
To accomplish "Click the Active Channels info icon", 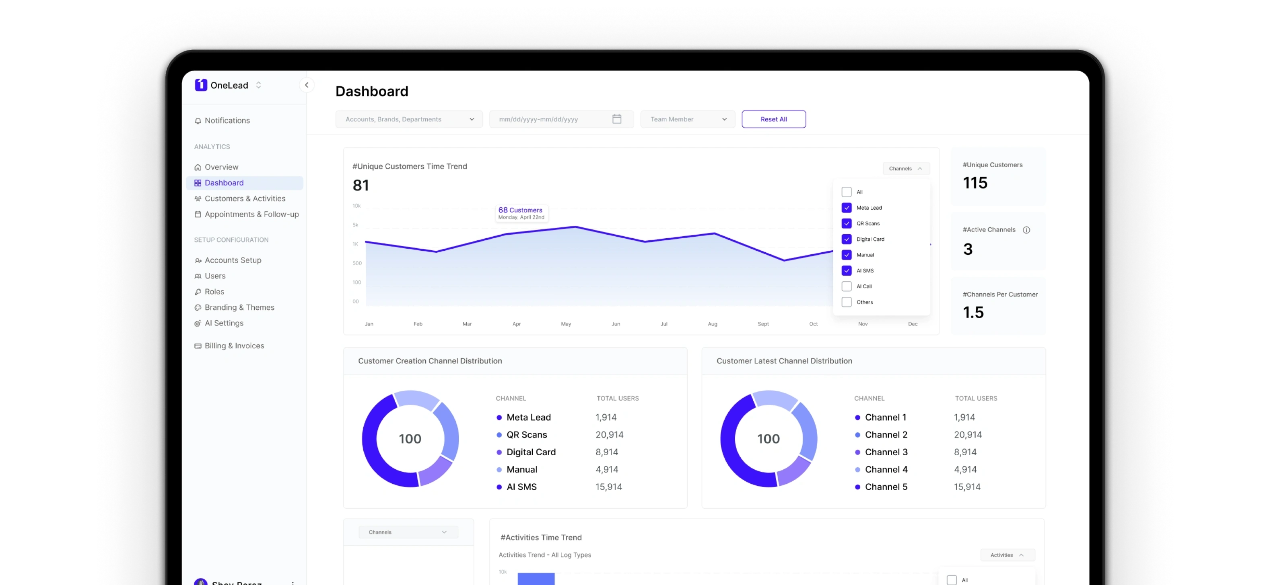I will [1026, 230].
